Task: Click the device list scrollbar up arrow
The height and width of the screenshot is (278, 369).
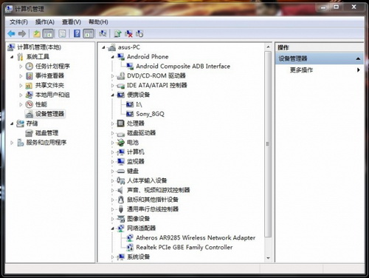Action: click(x=268, y=47)
